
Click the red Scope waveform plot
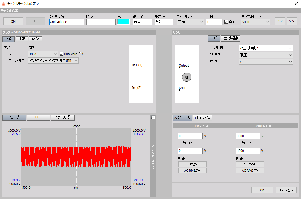[76, 157]
